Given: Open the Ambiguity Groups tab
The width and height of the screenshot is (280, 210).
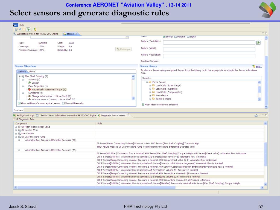Looking at the screenshot, I should click(x=24, y=115).
